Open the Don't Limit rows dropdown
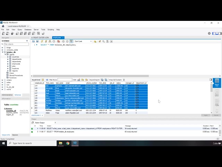222x167 pixels. [x=83, y=41]
